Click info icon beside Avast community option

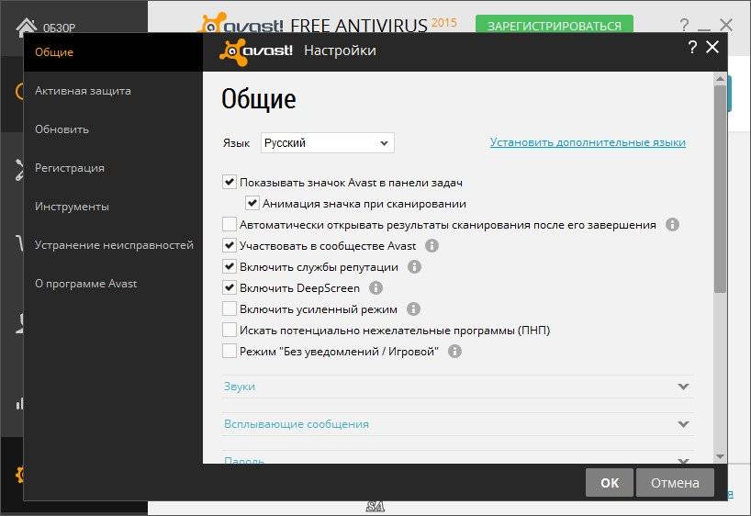(x=432, y=246)
